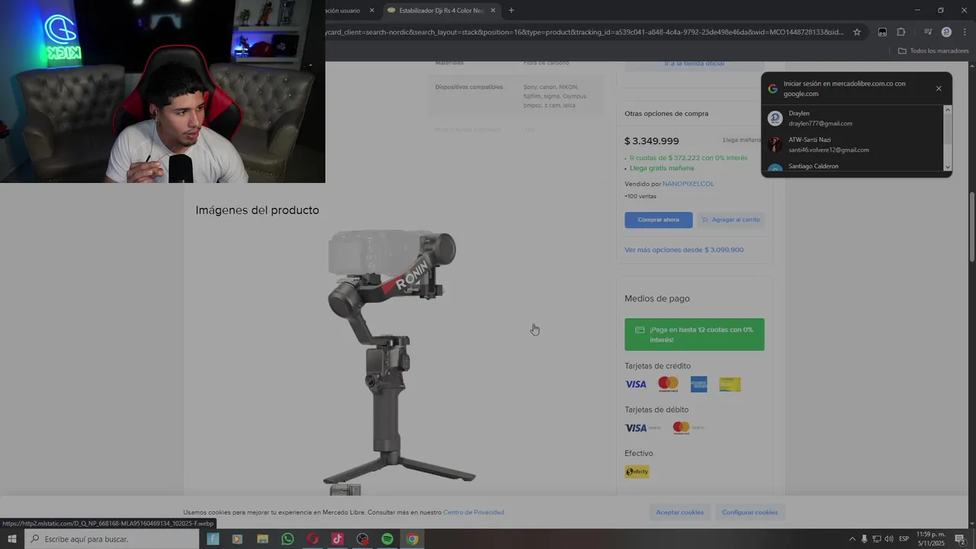The width and height of the screenshot is (976, 549).
Task: Click the 'Dispositivos compatibles' row label
Action: click(469, 87)
